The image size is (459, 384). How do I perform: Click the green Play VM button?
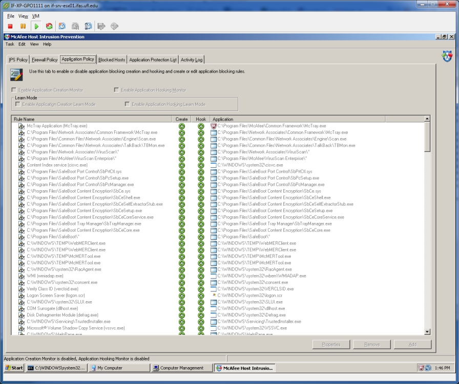36,26
